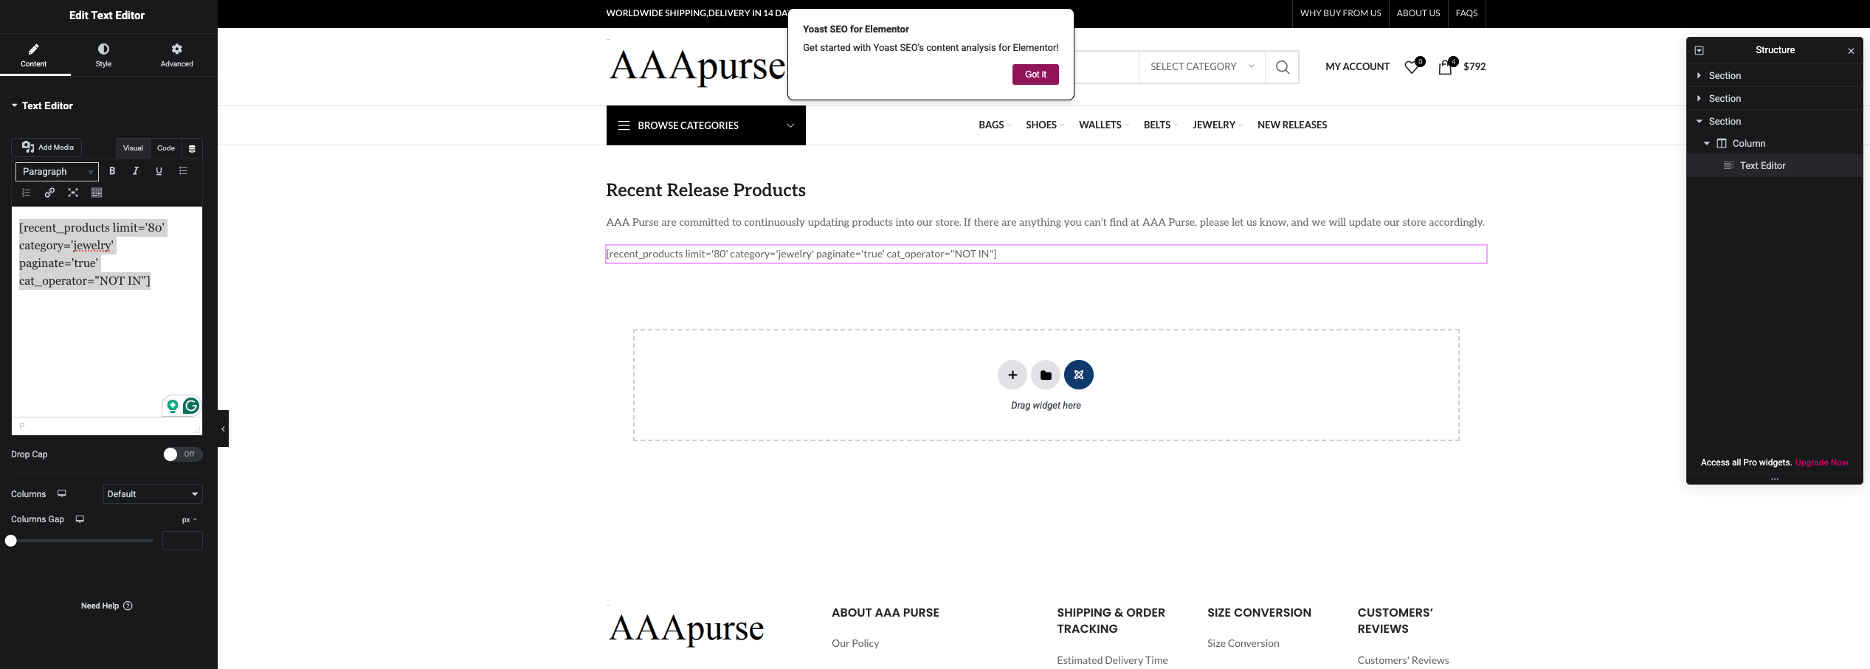Open the WALLETS menu item
The height and width of the screenshot is (669, 1870).
point(1100,125)
